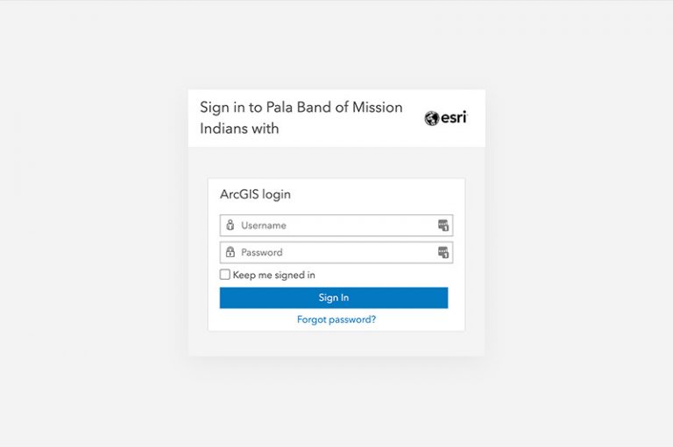The image size is (673, 447).
Task: Click the Keep me signed in label
Action: click(273, 275)
